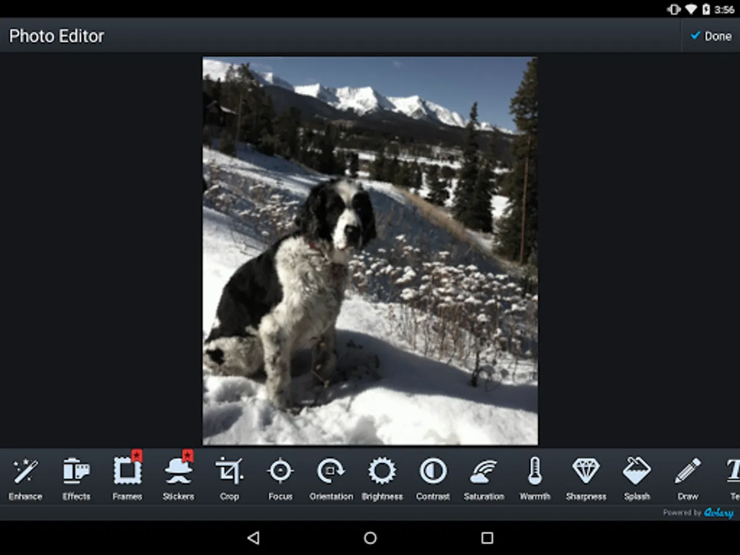Tap the vibrate mode status icon
The width and height of the screenshot is (740, 555).
point(674,9)
